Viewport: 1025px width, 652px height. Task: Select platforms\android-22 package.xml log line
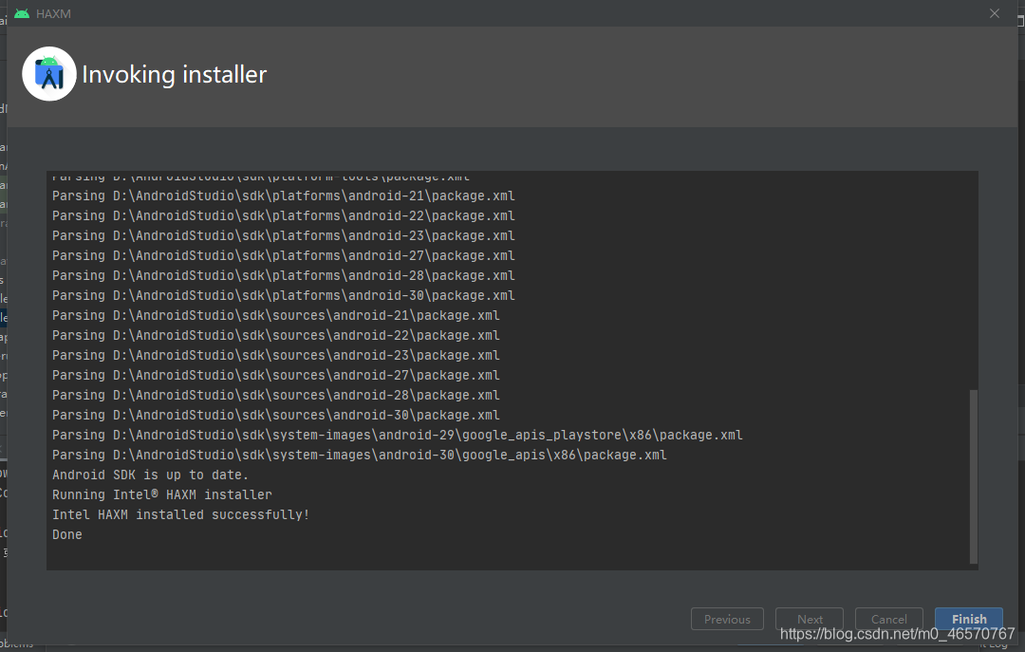pyautogui.click(x=284, y=215)
